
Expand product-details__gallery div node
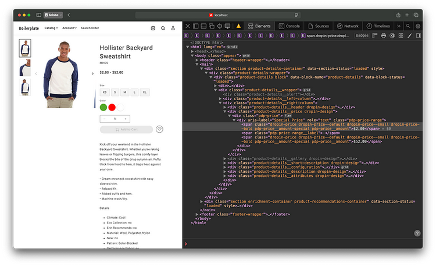pyautogui.click(x=224, y=158)
